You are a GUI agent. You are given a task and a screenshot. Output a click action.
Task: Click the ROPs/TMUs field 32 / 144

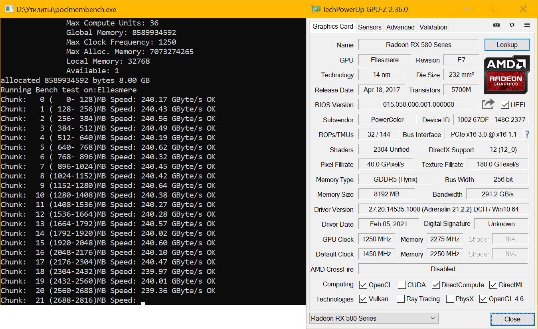click(x=379, y=135)
